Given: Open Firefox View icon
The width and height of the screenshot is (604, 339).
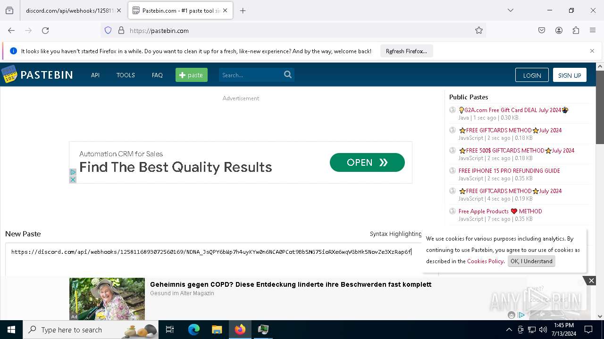Looking at the screenshot, I should point(9,10).
